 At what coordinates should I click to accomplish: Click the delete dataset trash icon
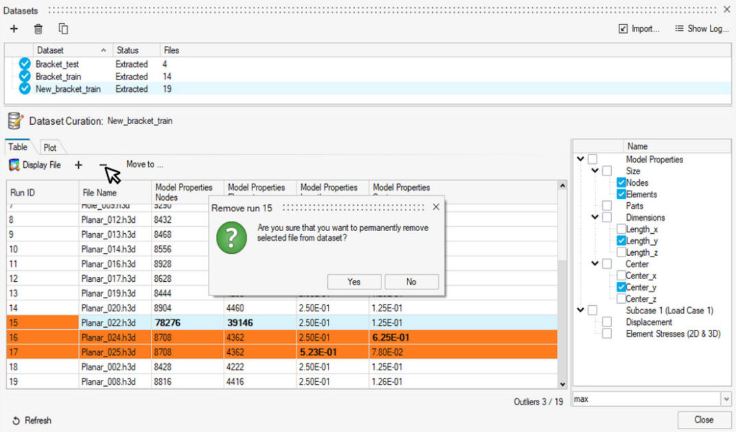click(38, 29)
